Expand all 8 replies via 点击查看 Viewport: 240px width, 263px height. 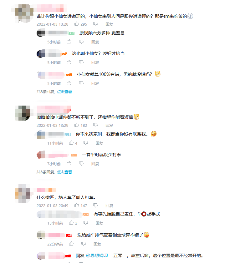64,92
